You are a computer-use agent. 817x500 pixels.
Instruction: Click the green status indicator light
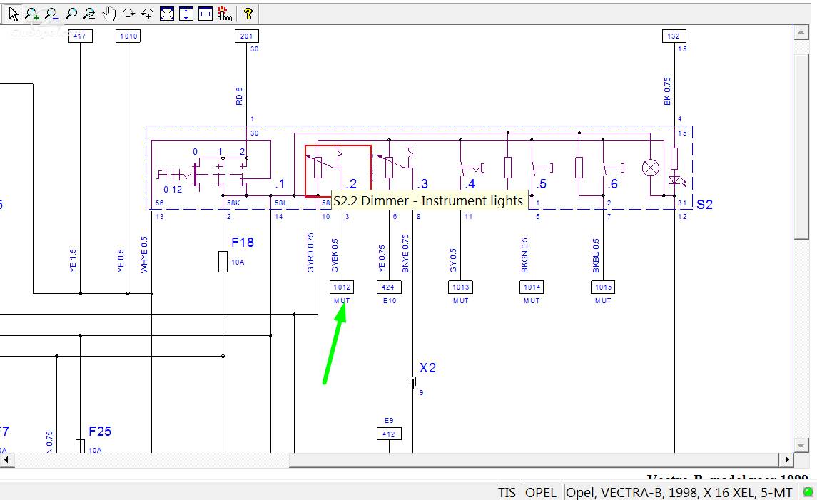(808, 491)
